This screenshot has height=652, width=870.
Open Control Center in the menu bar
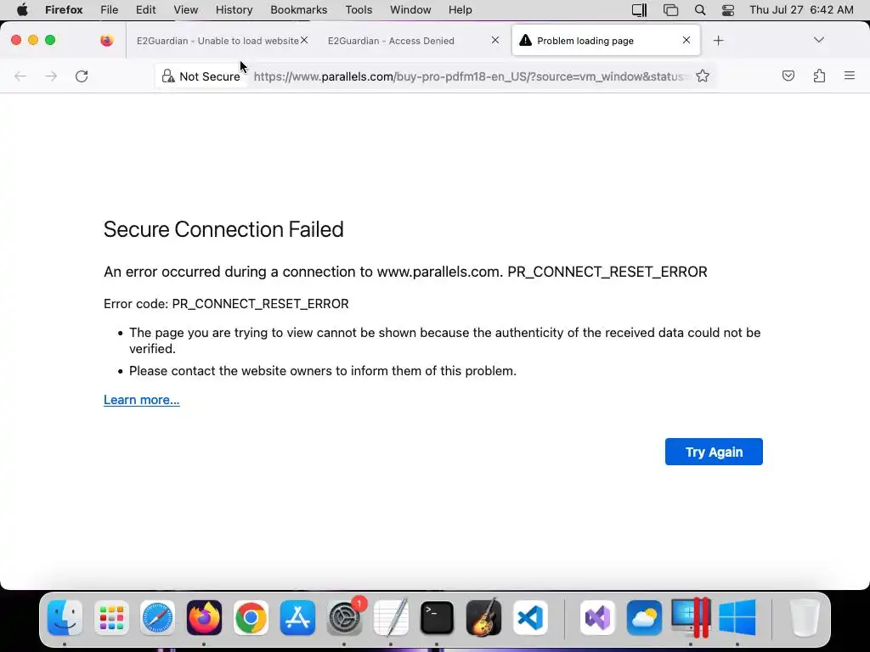click(x=728, y=10)
